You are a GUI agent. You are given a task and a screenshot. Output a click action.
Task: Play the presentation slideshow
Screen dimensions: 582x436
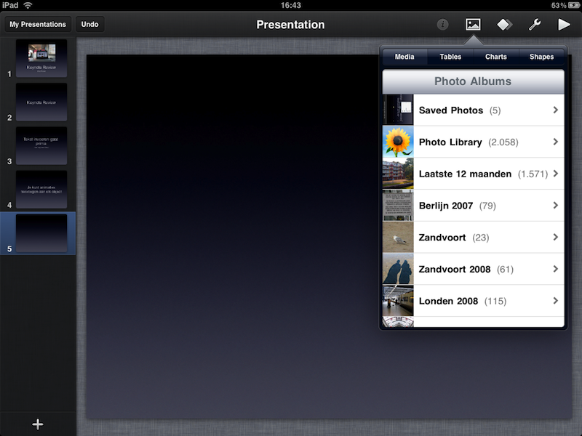tap(564, 24)
